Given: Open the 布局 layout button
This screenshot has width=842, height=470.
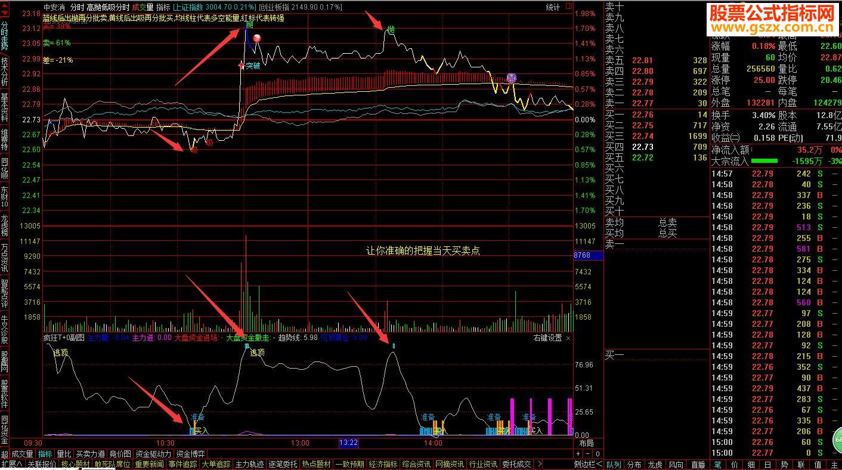Looking at the screenshot, I should click(x=586, y=443).
